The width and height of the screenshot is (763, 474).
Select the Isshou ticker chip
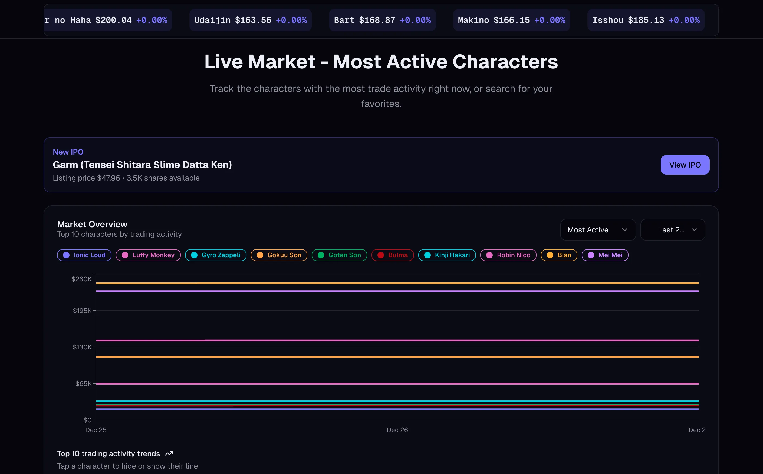[646, 20]
